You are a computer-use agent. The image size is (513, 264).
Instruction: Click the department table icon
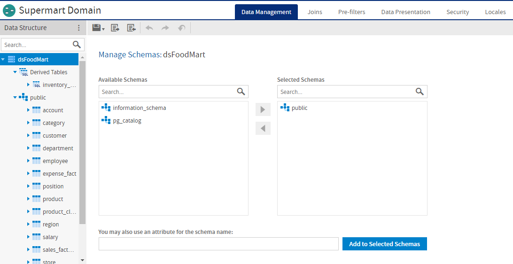coord(36,148)
